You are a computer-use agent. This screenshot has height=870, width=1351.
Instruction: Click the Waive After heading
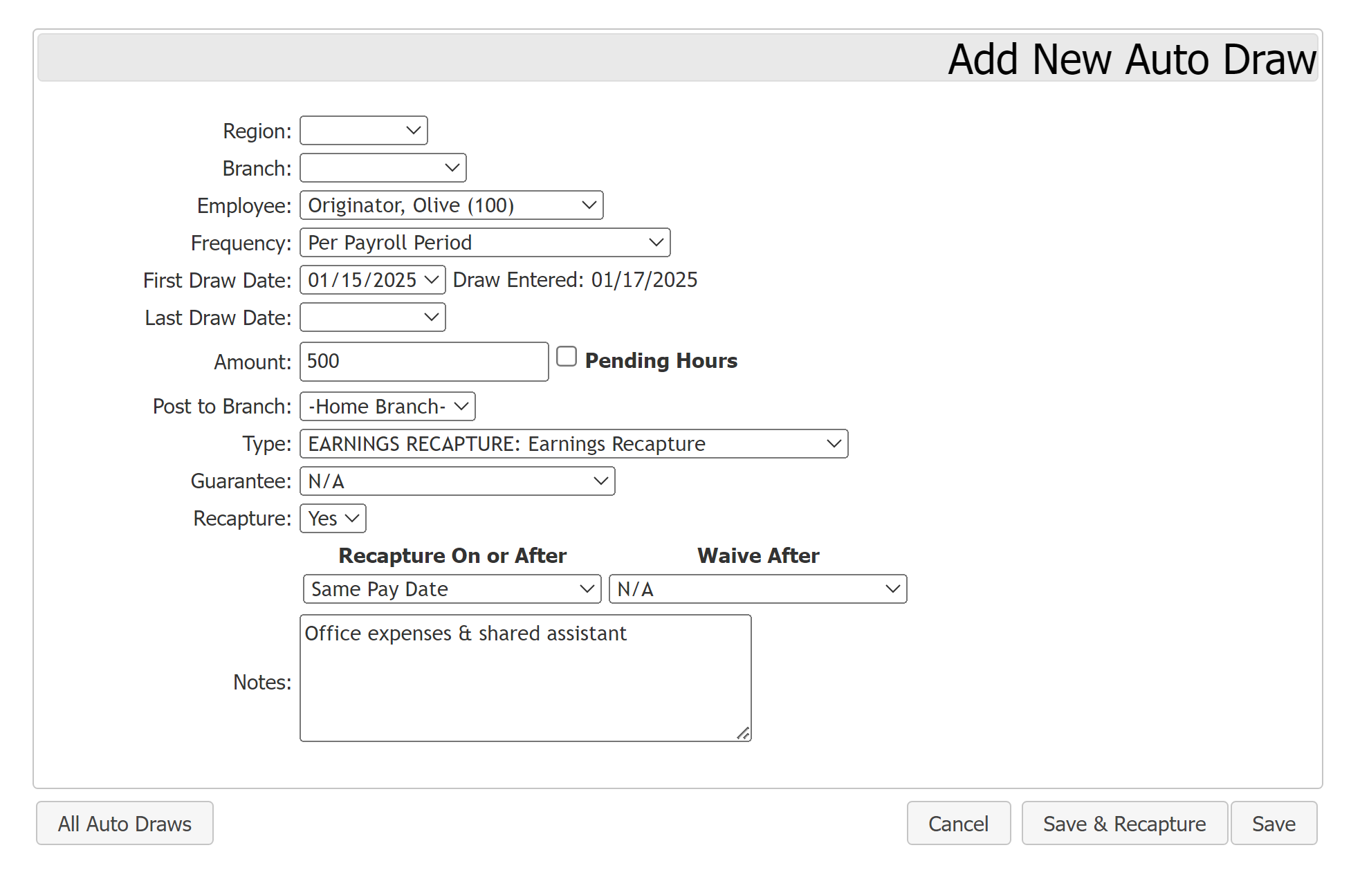[758, 556]
